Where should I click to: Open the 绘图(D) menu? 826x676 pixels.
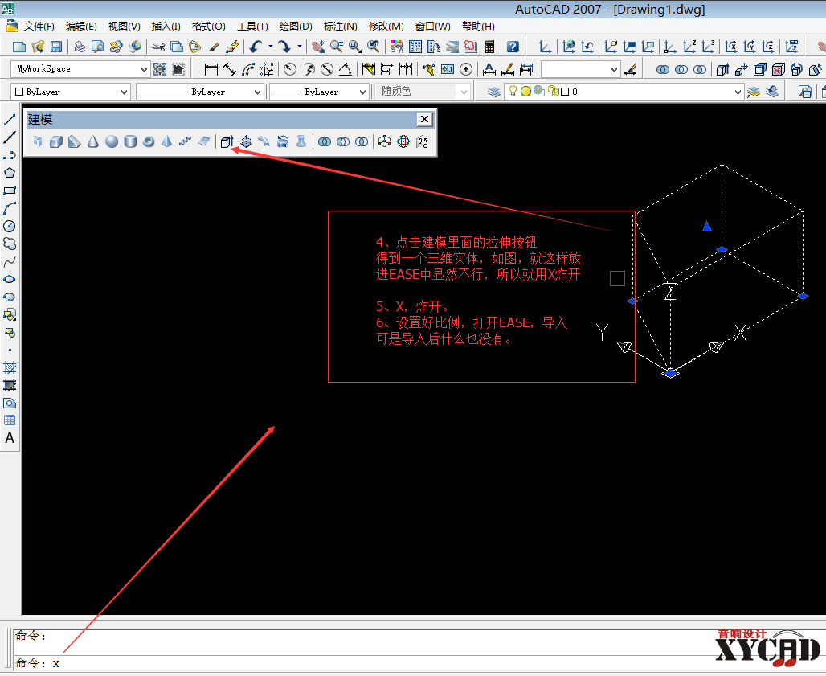(296, 27)
